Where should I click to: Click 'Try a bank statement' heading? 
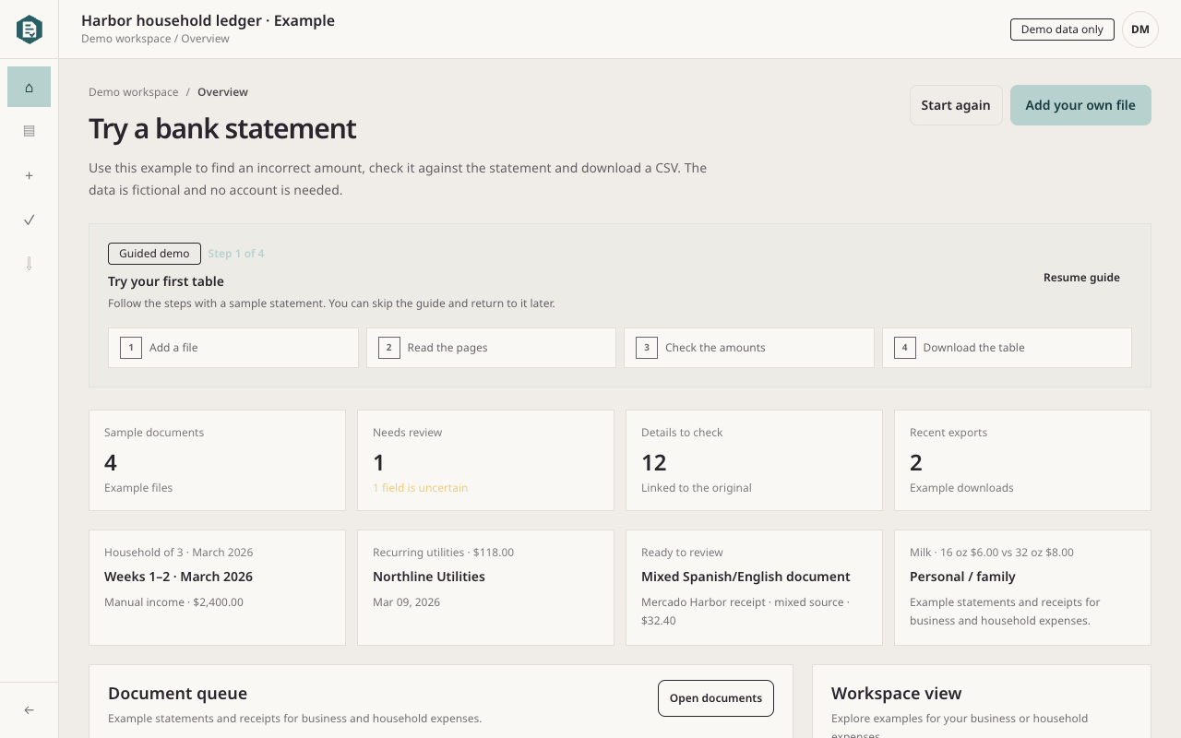click(222, 128)
